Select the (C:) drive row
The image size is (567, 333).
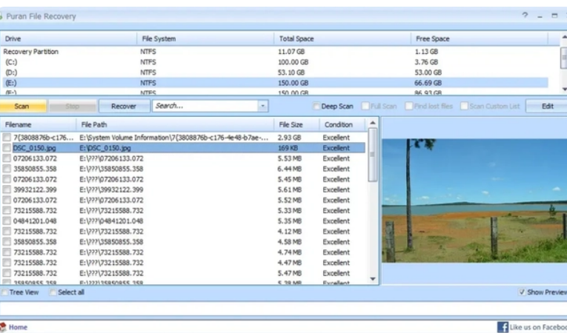[x=11, y=62]
